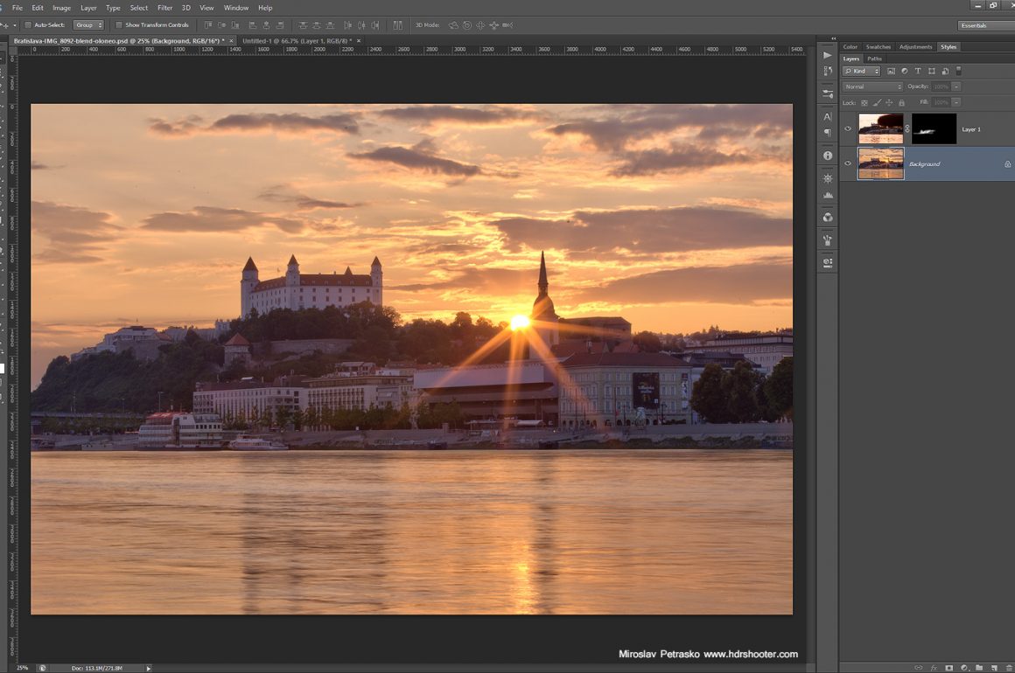Hide Layer 1 using its eye icon
The image size is (1015, 673).
[847, 128]
